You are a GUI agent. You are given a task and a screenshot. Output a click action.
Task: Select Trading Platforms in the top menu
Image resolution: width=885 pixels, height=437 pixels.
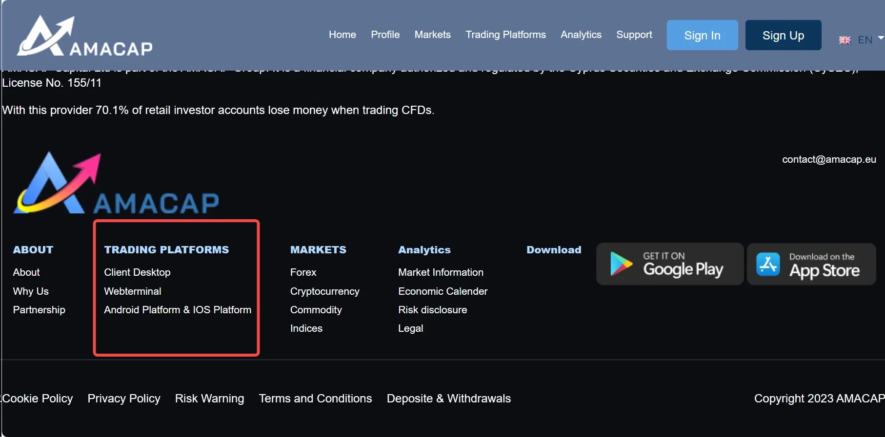pyautogui.click(x=506, y=35)
